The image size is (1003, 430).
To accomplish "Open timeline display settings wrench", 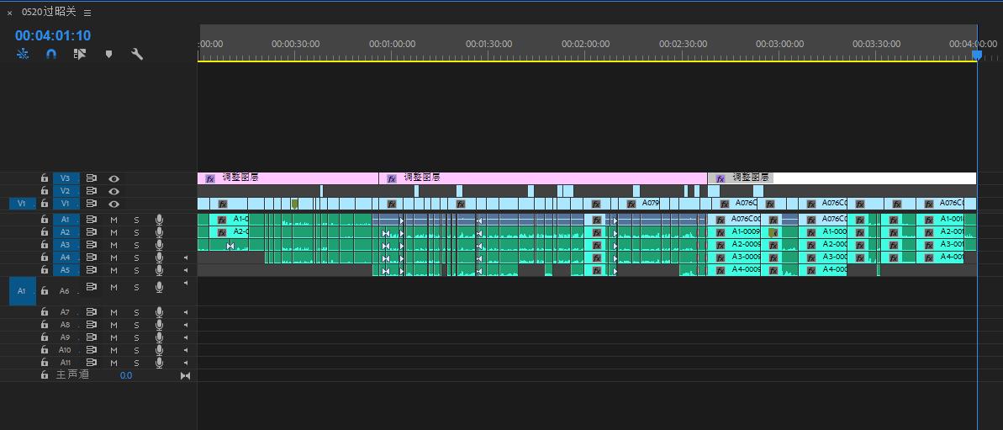I will [x=137, y=54].
